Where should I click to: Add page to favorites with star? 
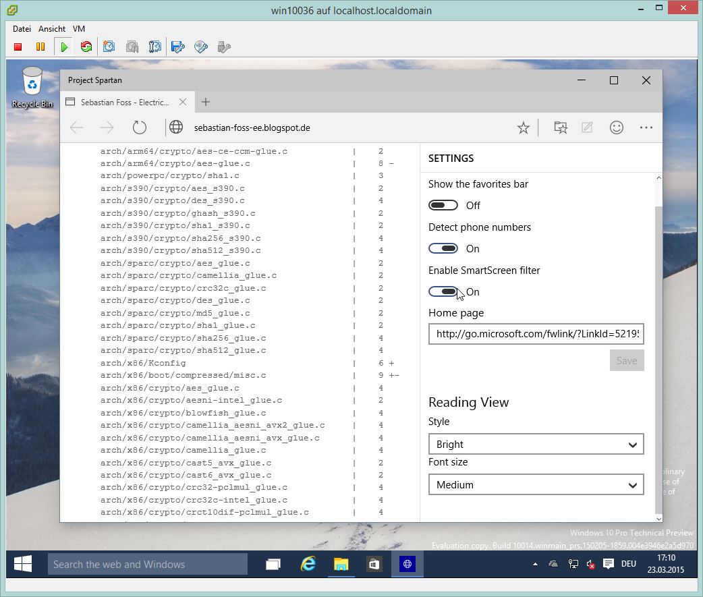pyautogui.click(x=524, y=127)
